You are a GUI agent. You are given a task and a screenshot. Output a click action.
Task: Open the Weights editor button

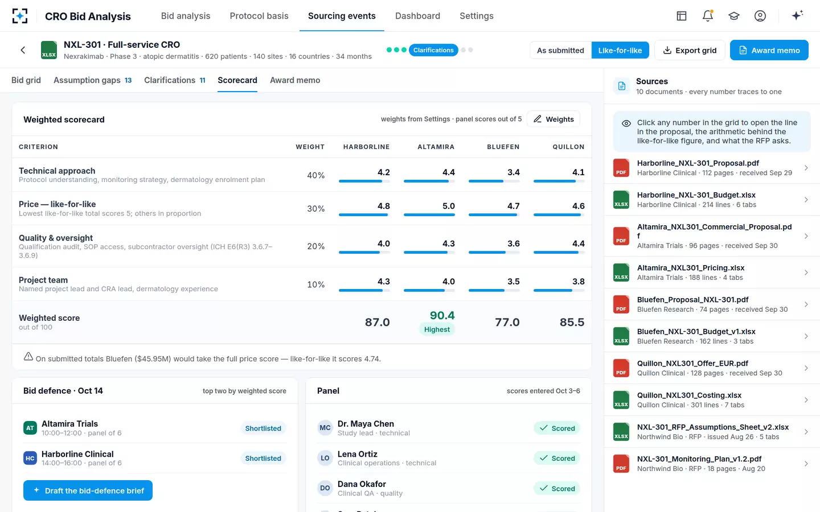[553, 119]
